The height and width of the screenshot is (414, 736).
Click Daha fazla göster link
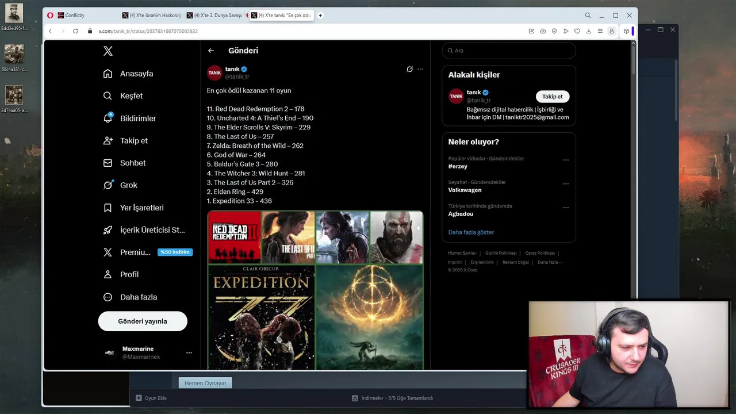click(x=471, y=232)
